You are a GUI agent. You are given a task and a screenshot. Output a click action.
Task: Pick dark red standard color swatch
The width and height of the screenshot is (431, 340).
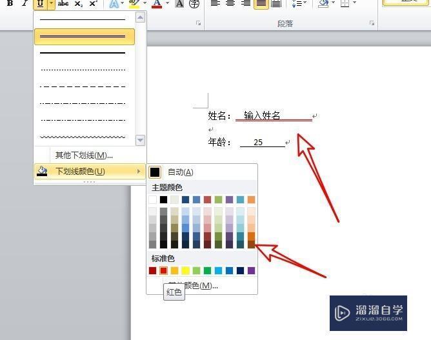(152, 271)
